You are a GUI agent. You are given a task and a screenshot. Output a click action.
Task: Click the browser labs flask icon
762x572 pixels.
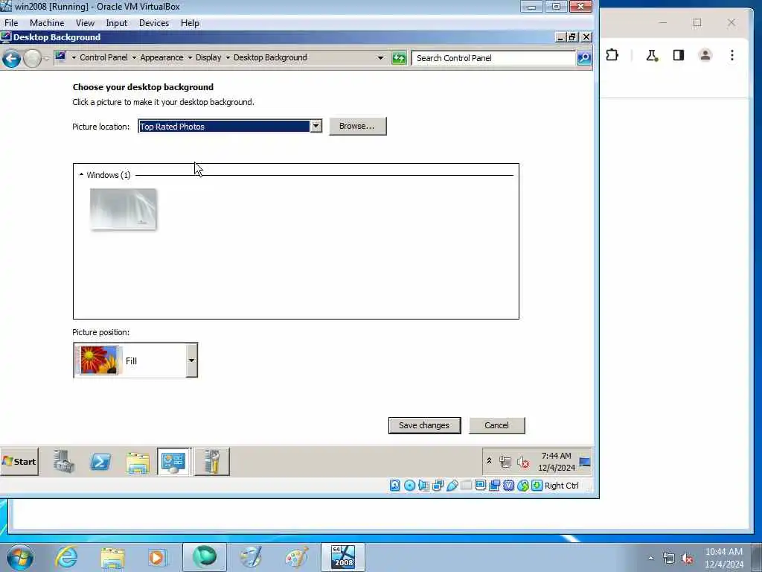[x=652, y=55]
